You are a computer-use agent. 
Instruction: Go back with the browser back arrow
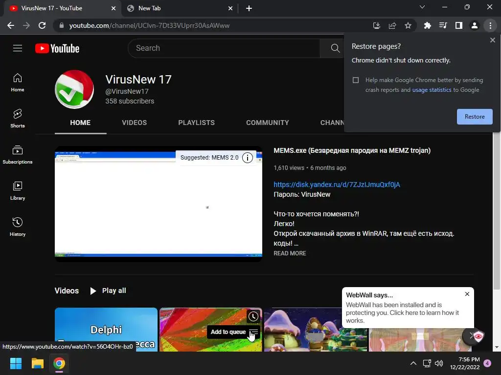tap(11, 25)
